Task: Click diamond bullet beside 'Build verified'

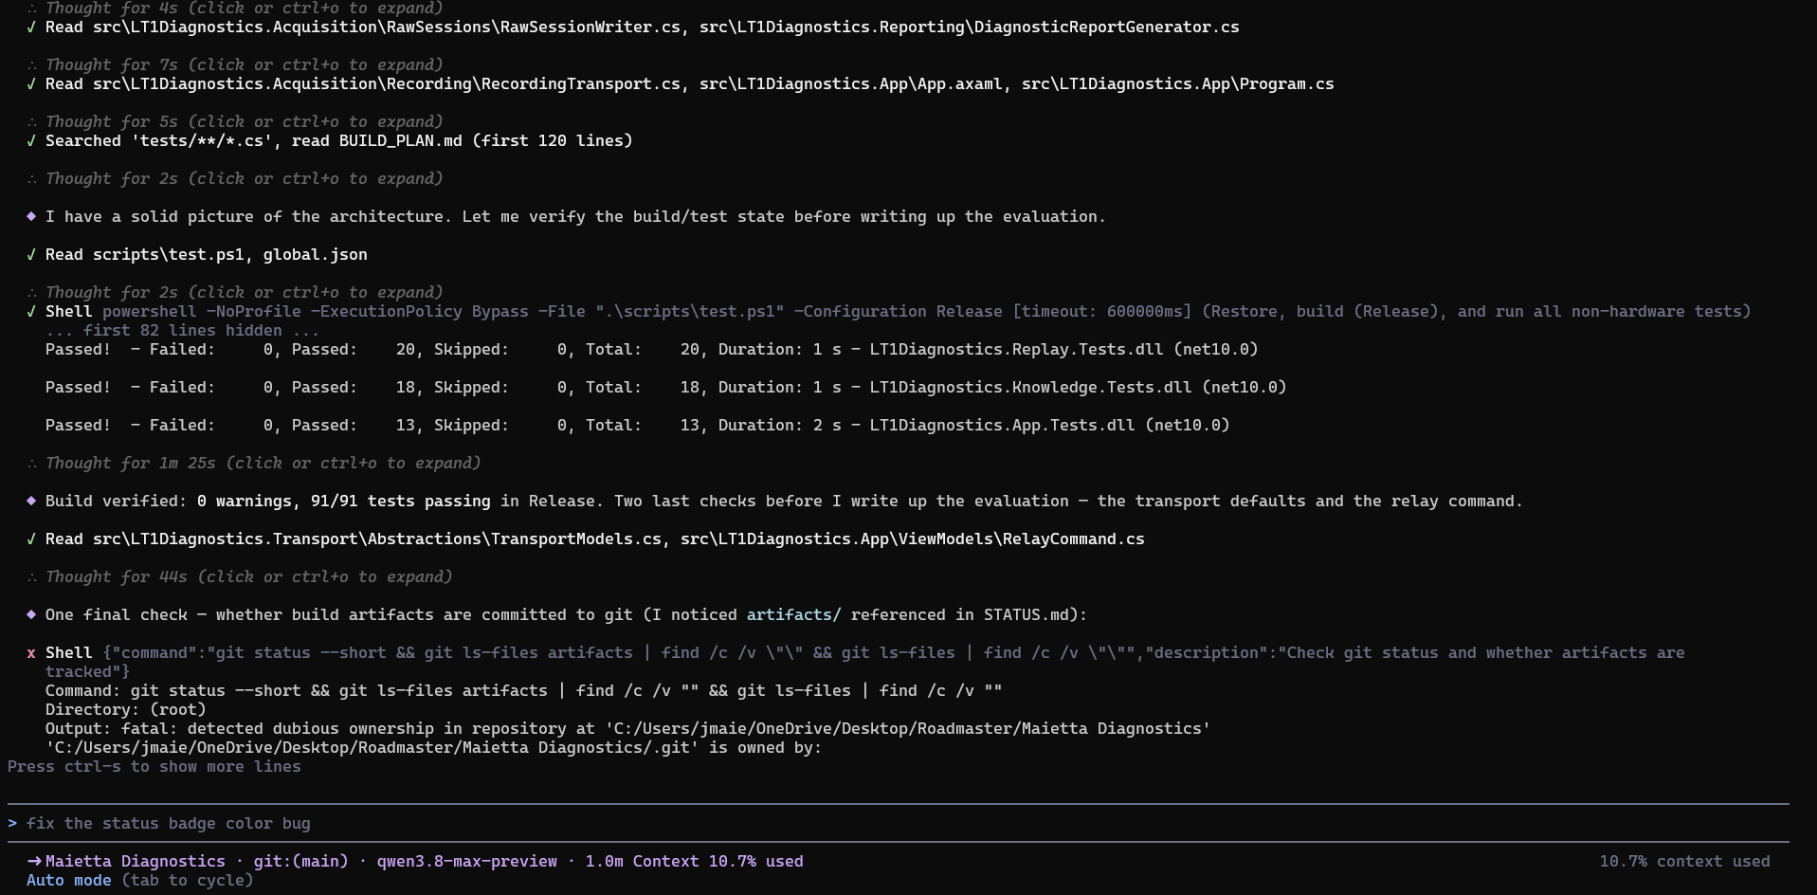Action: pyautogui.click(x=31, y=501)
